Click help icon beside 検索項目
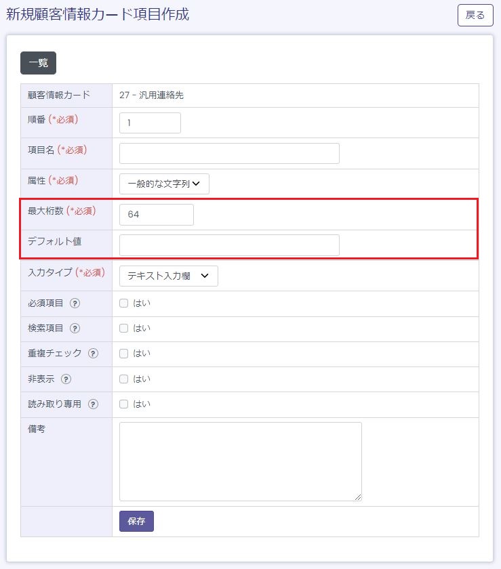 click(x=75, y=329)
